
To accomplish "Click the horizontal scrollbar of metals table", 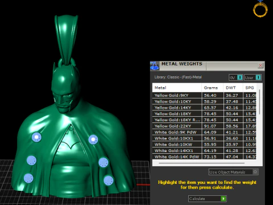I will 201,163.
